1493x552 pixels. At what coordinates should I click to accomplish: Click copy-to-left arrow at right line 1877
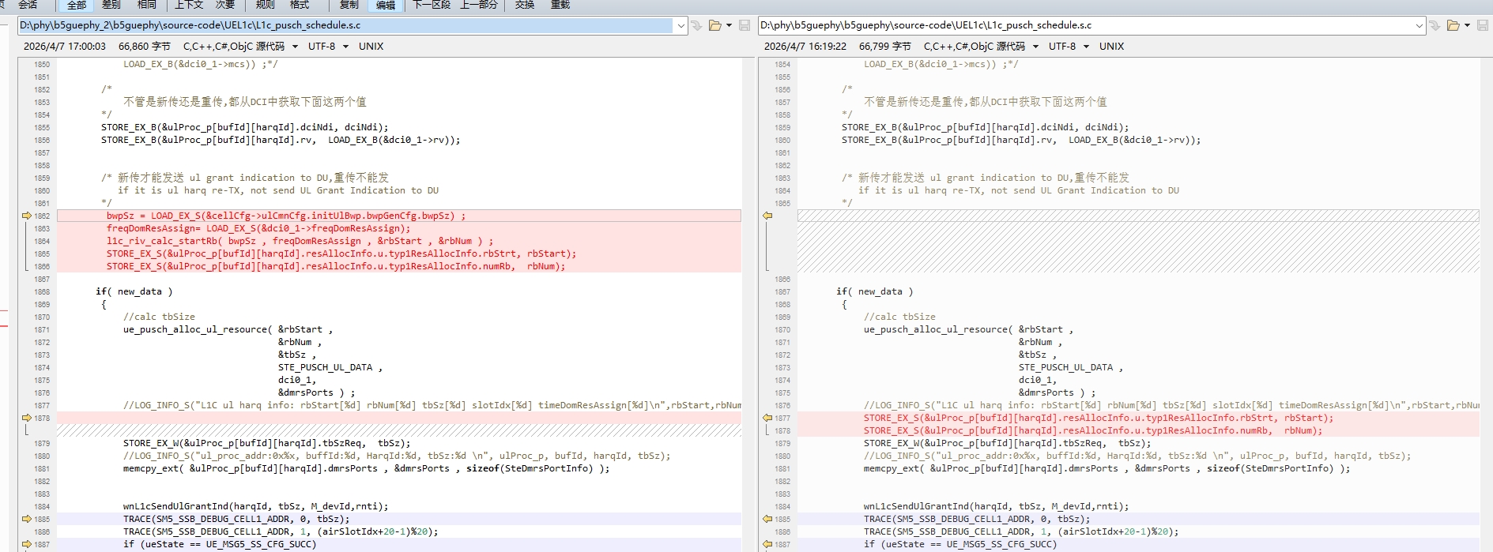point(767,418)
